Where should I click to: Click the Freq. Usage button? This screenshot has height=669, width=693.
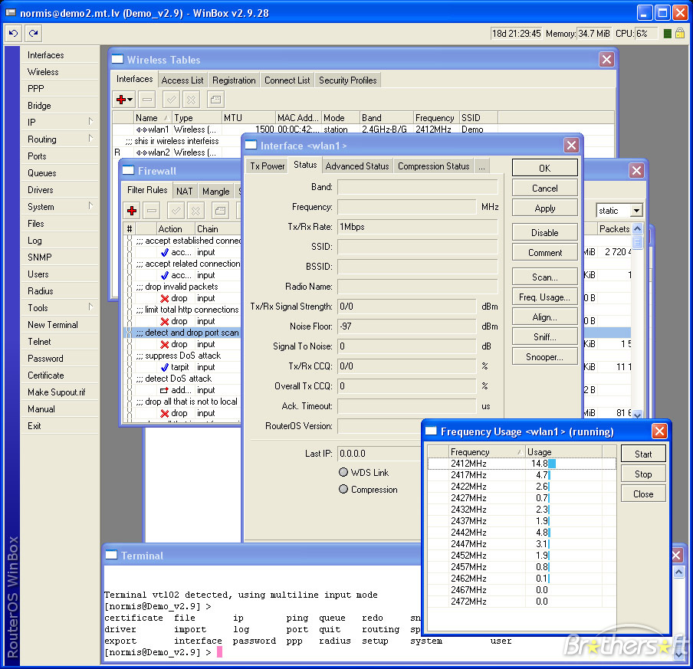(x=544, y=296)
